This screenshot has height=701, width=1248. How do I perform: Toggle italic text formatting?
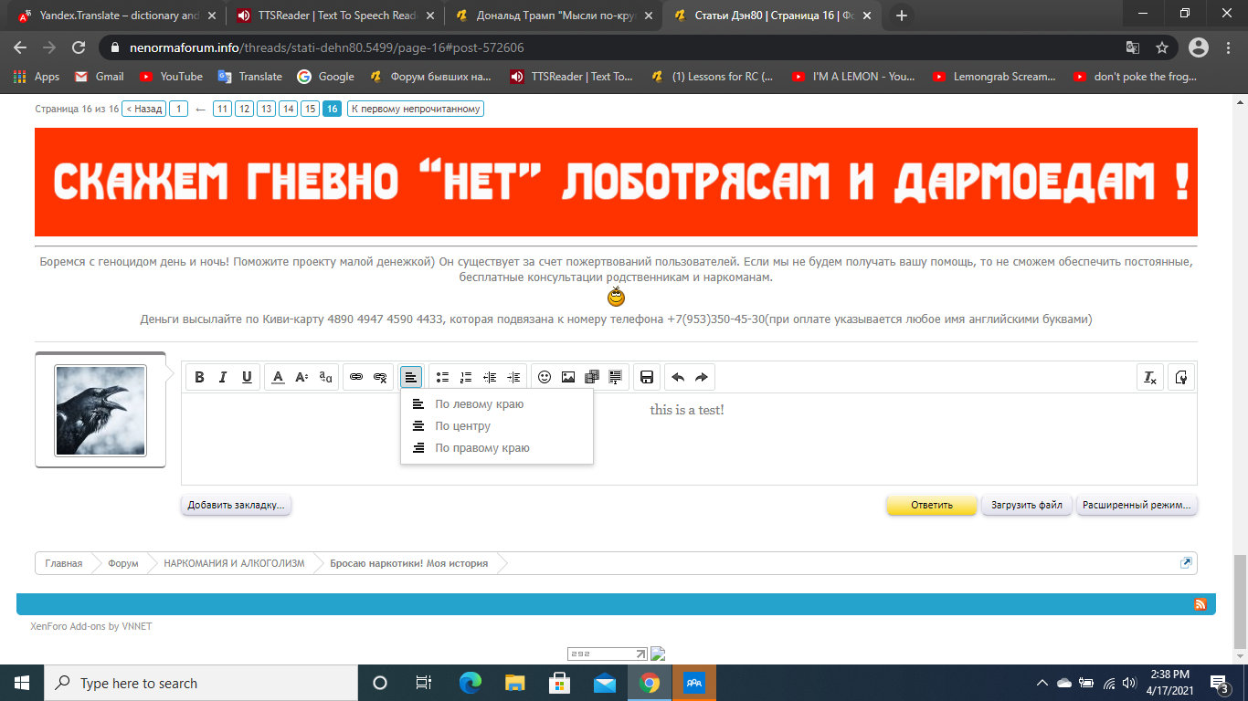click(223, 377)
